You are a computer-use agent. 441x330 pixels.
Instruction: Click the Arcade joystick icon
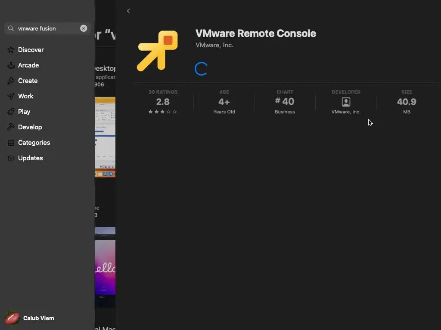click(11, 65)
